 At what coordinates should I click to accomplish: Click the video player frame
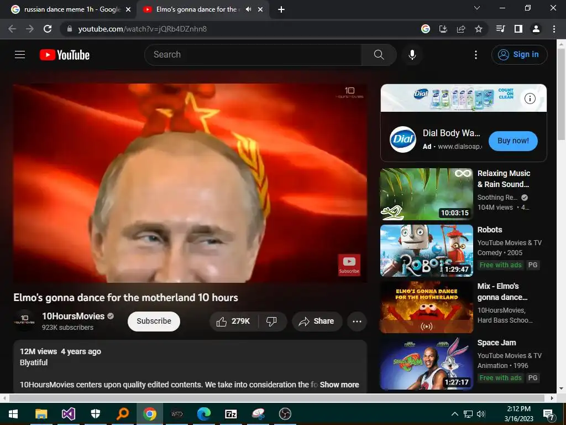[x=190, y=183]
